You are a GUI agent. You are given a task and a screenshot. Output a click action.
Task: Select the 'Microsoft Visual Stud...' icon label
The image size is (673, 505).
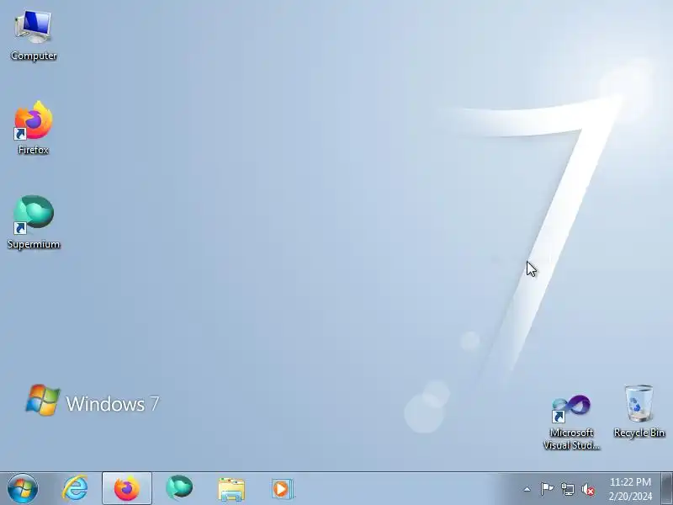coord(571,439)
